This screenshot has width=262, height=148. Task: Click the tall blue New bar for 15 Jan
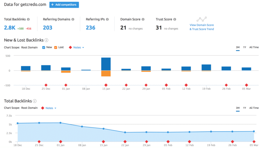click(106, 64)
